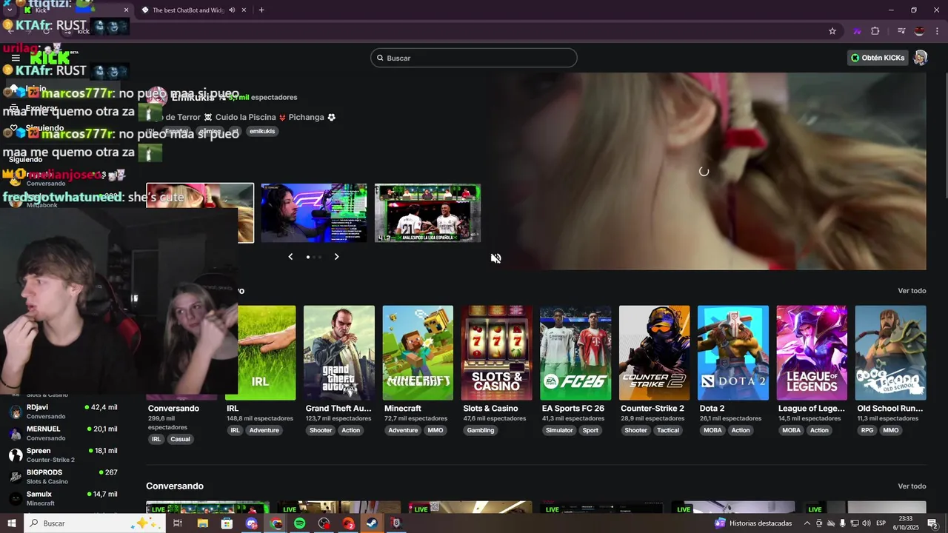948x533 pixels.
Task: Bookmark this page with the star icon
Action: (x=832, y=31)
